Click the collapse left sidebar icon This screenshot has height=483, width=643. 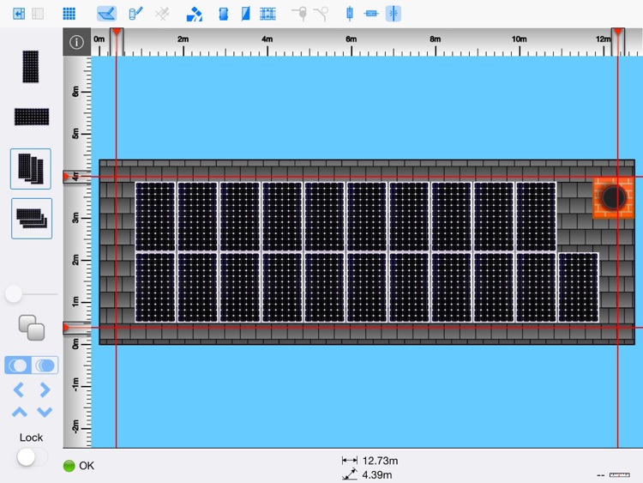19,14
